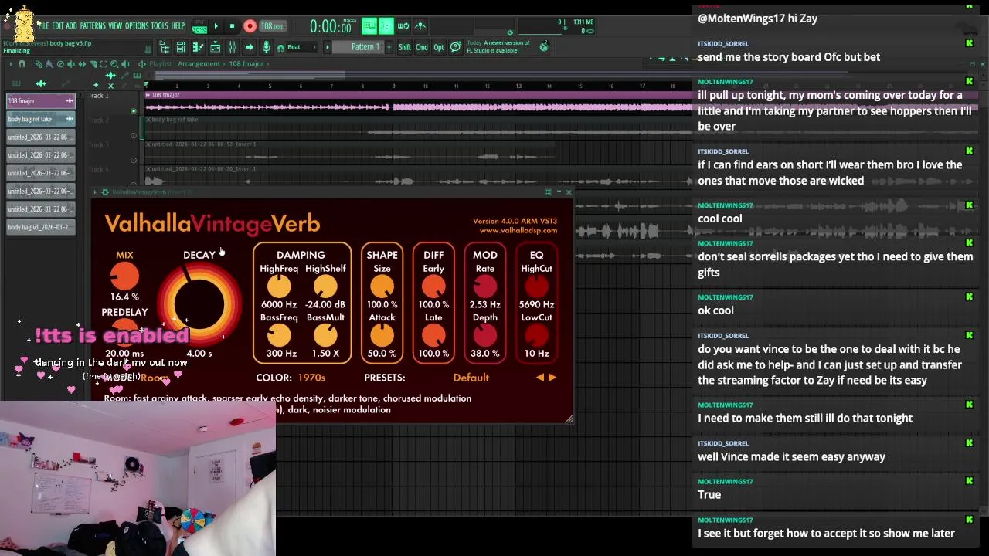
Task: Adjust the EQ HighCut knob
Action: click(536, 286)
